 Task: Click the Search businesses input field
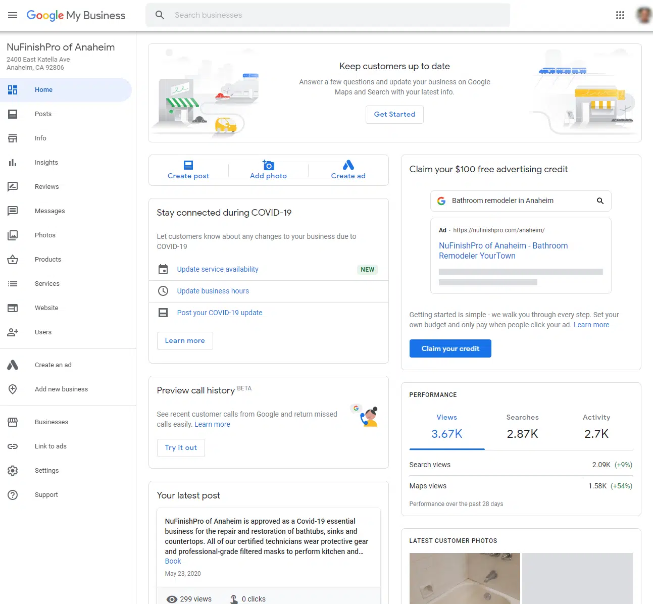[328, 15]
